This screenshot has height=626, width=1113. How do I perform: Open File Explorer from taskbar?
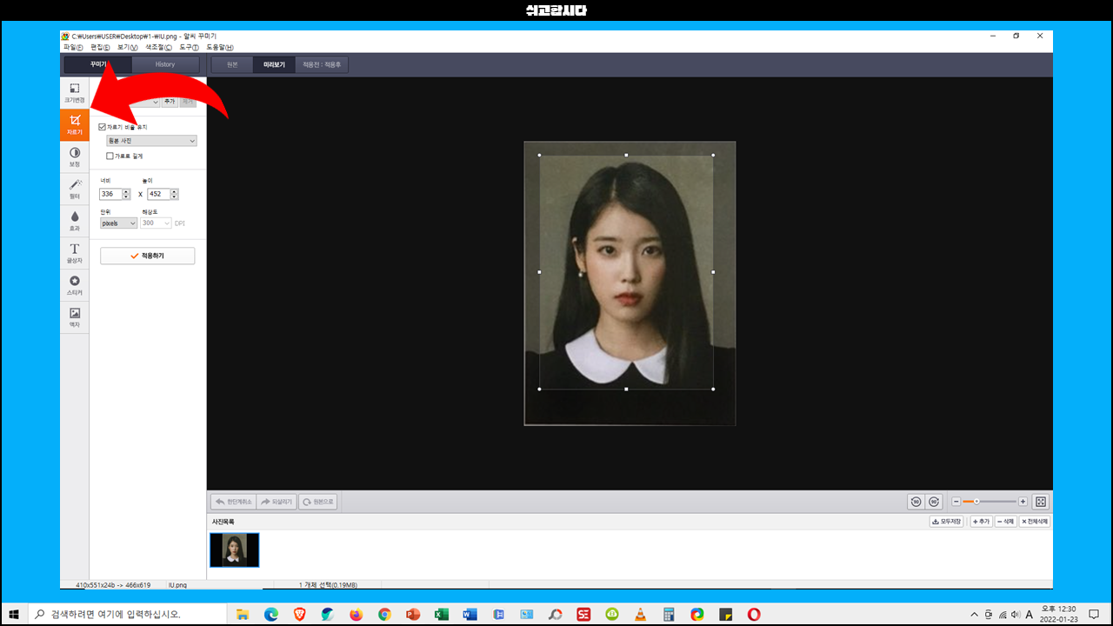[243, 614]
